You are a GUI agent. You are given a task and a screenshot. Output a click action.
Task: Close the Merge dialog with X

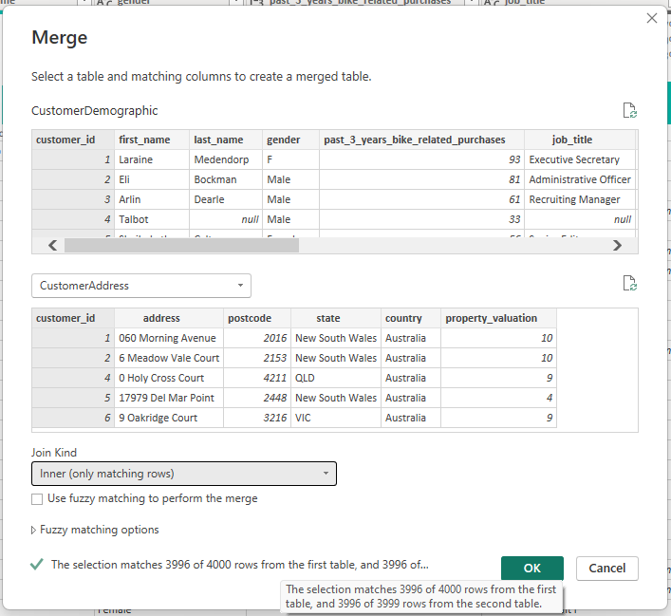(651, 18)
